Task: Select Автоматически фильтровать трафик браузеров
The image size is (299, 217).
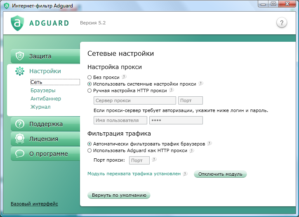Action: pos(89,144)
